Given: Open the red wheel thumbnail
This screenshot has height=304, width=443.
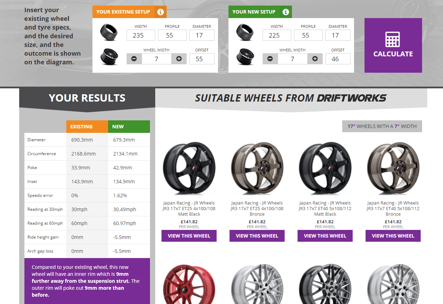Looking at the screenshot, I should (x=189, y=284).
